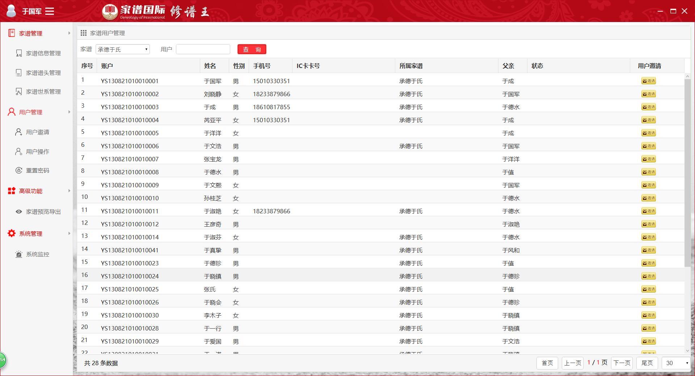Click the red 查询 button
Viewport: 695px width, 376px height.
(x=252, y=49)
